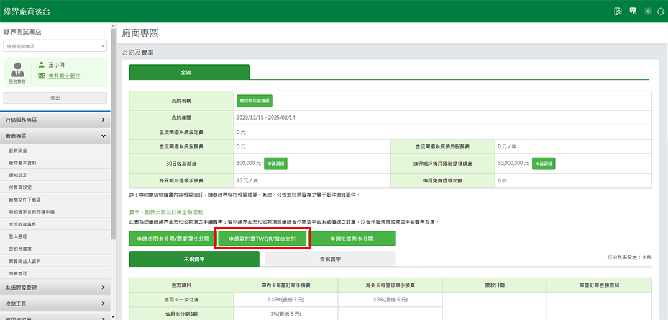
Task: Open 實質受益人資料 menu item
Action: coord(25,261)
